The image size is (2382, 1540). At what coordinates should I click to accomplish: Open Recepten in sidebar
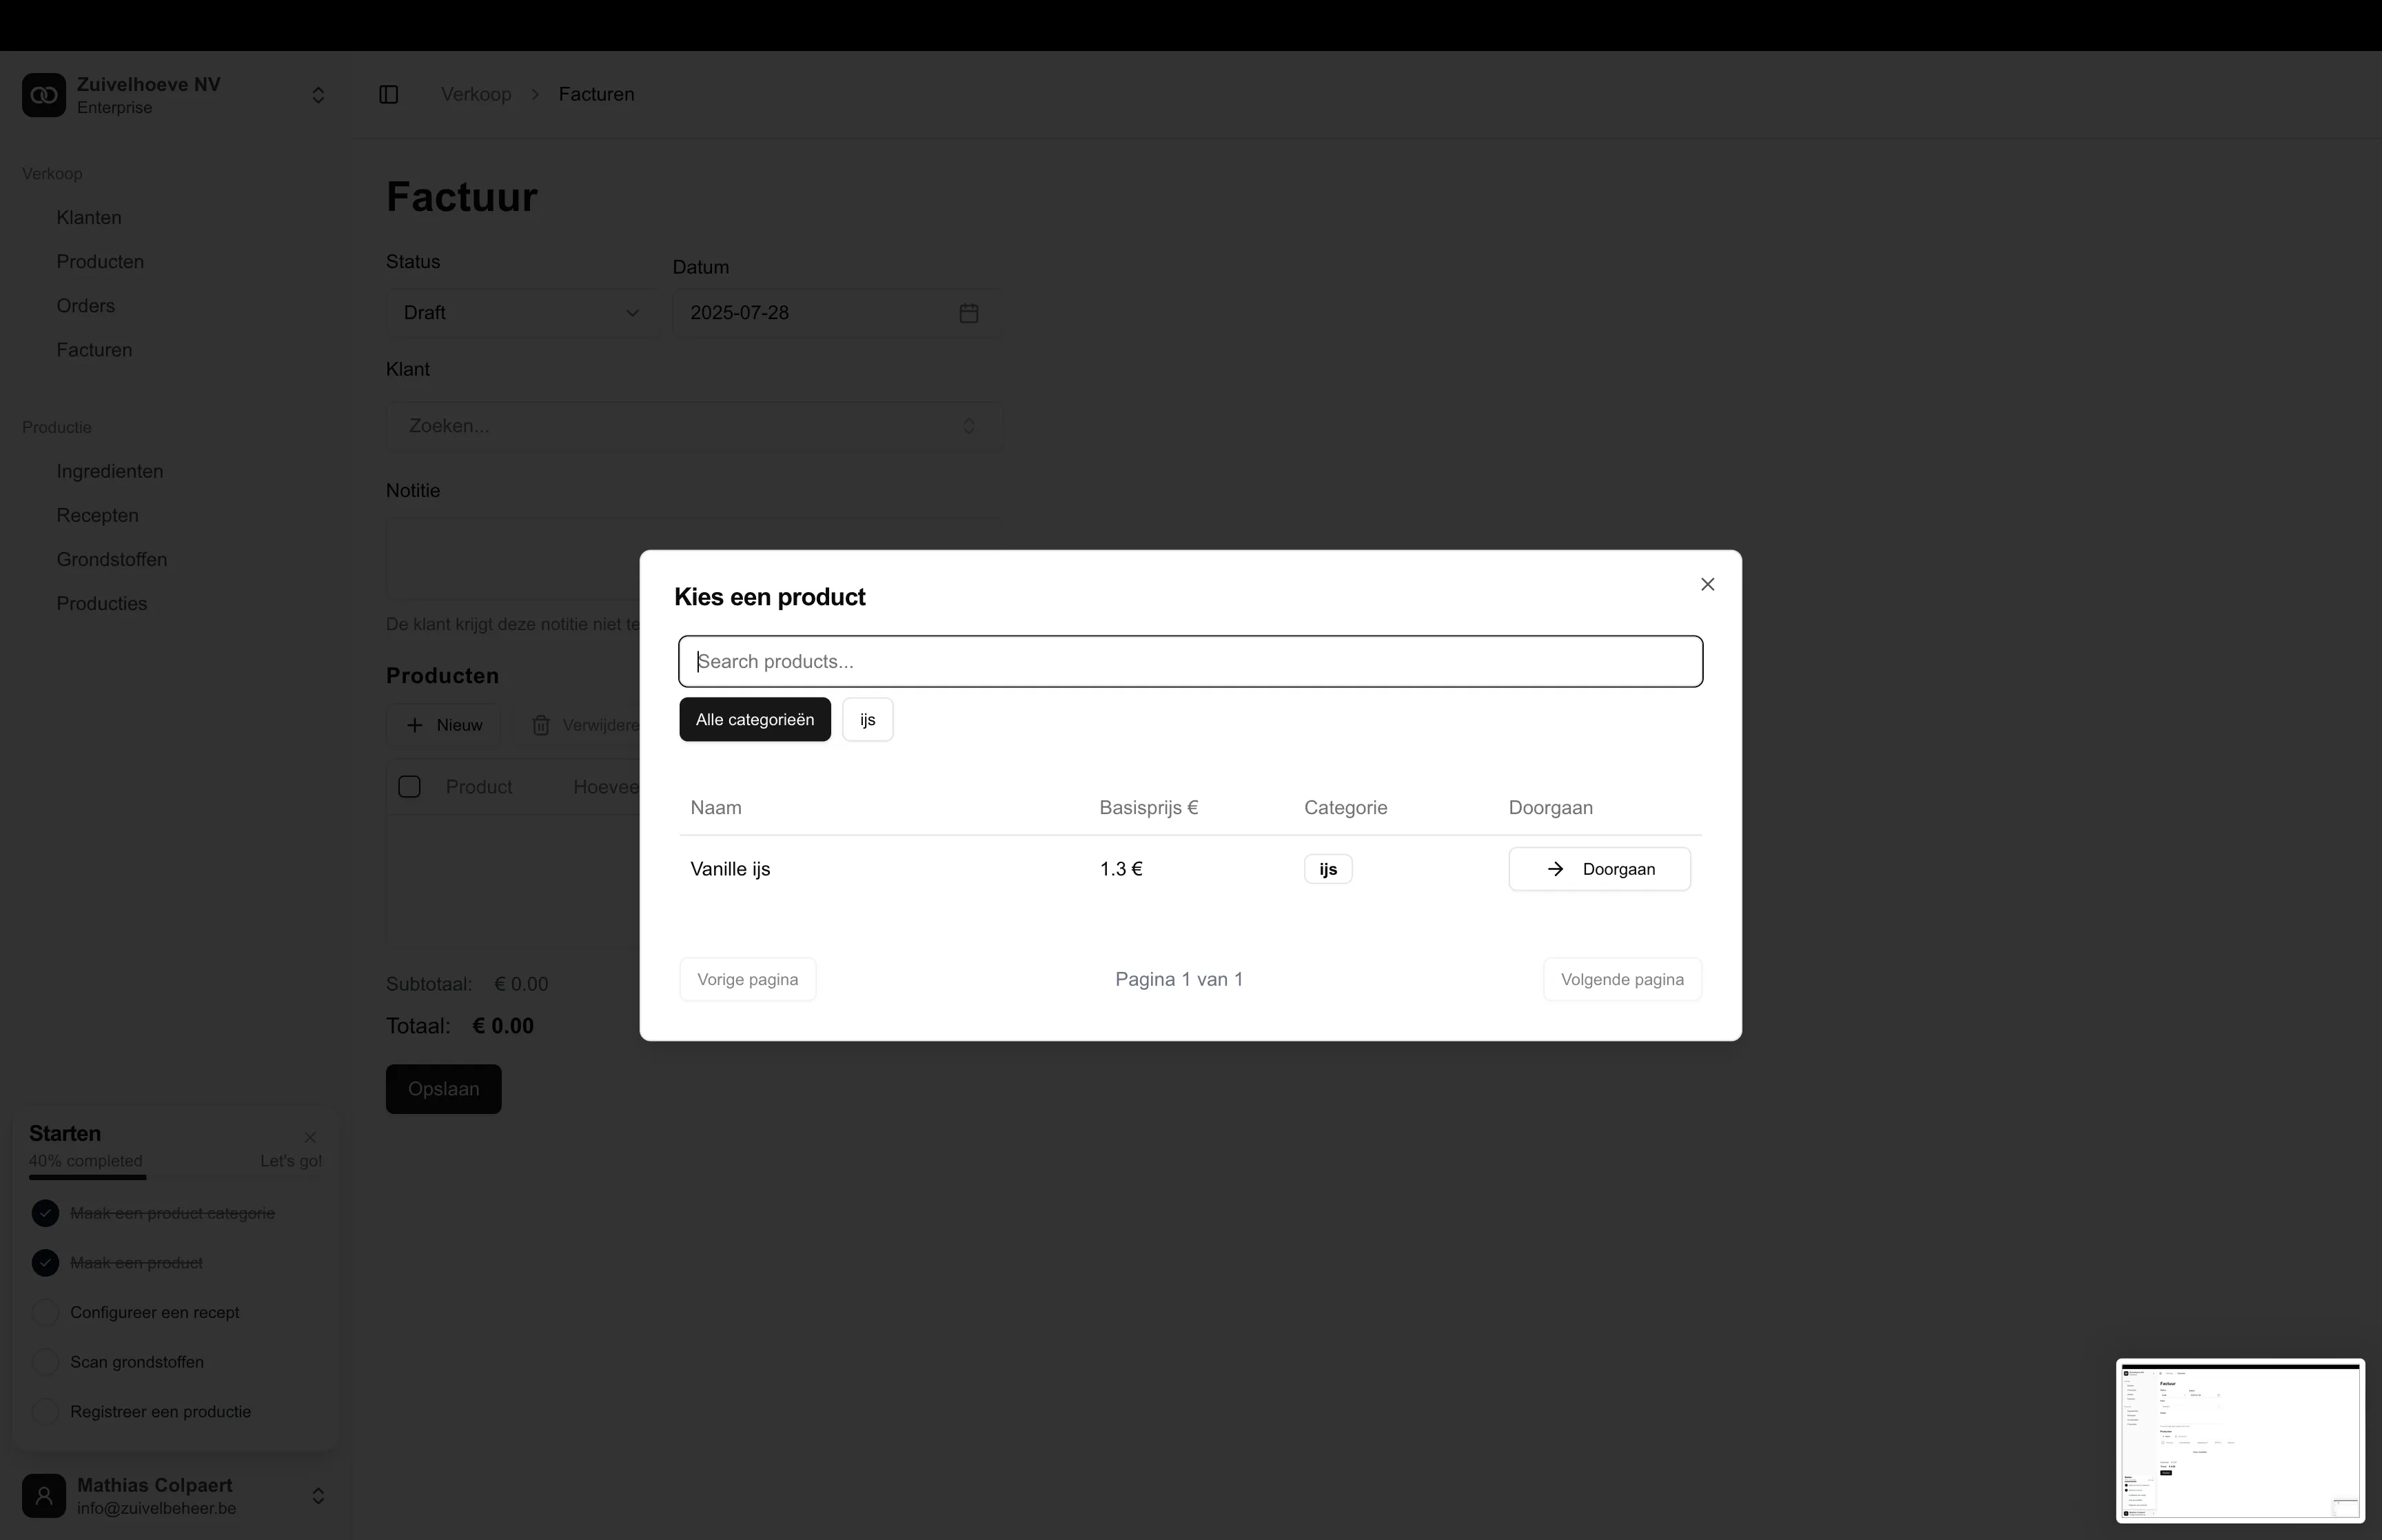pos(98,515)
